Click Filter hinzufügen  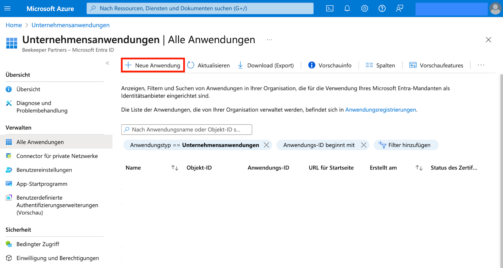click(x=406, y=145)
